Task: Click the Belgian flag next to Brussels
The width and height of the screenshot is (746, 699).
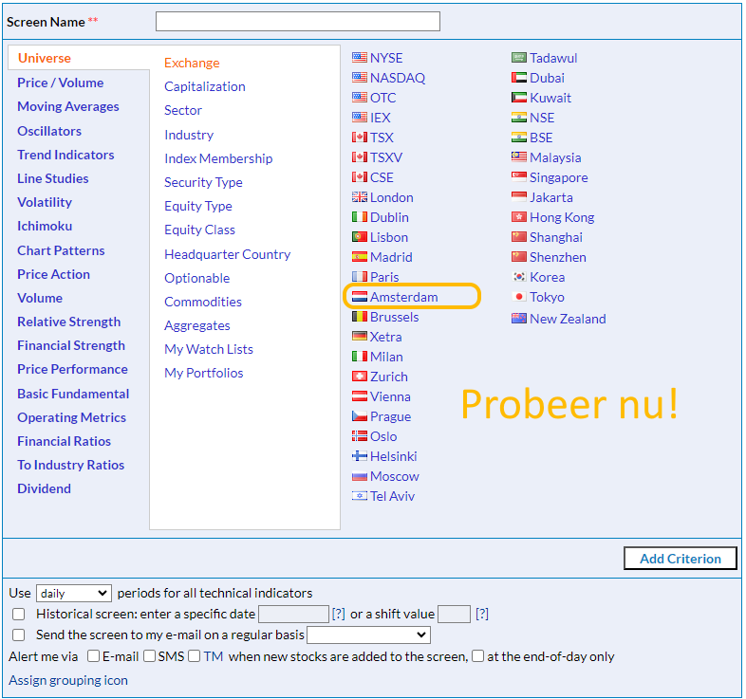Action: [x=359, y=317]
